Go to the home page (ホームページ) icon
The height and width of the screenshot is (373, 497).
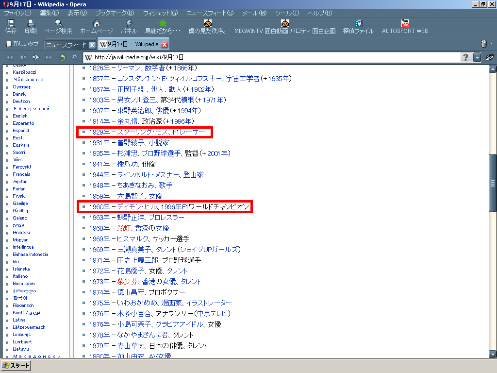click(x=97, y=23)
